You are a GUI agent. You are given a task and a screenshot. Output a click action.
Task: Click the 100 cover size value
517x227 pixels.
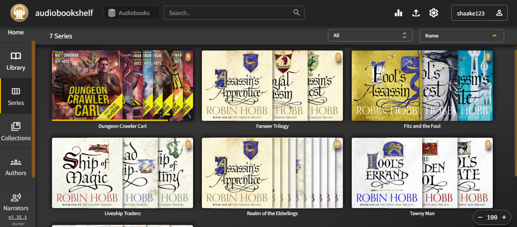tap(492, 217)
